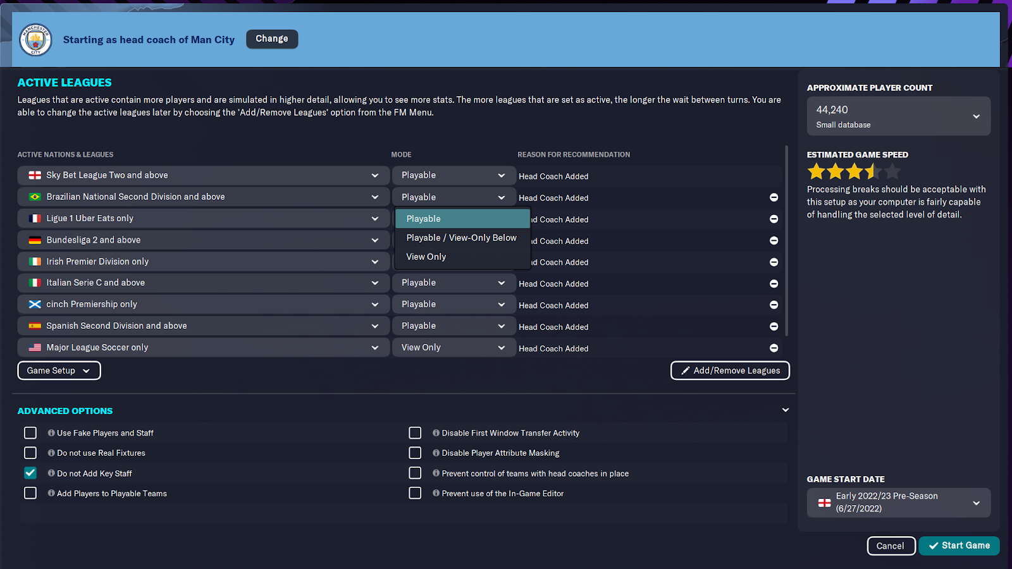
Task: Select Playable / View-Only Below option
Action: coord(462,238)
